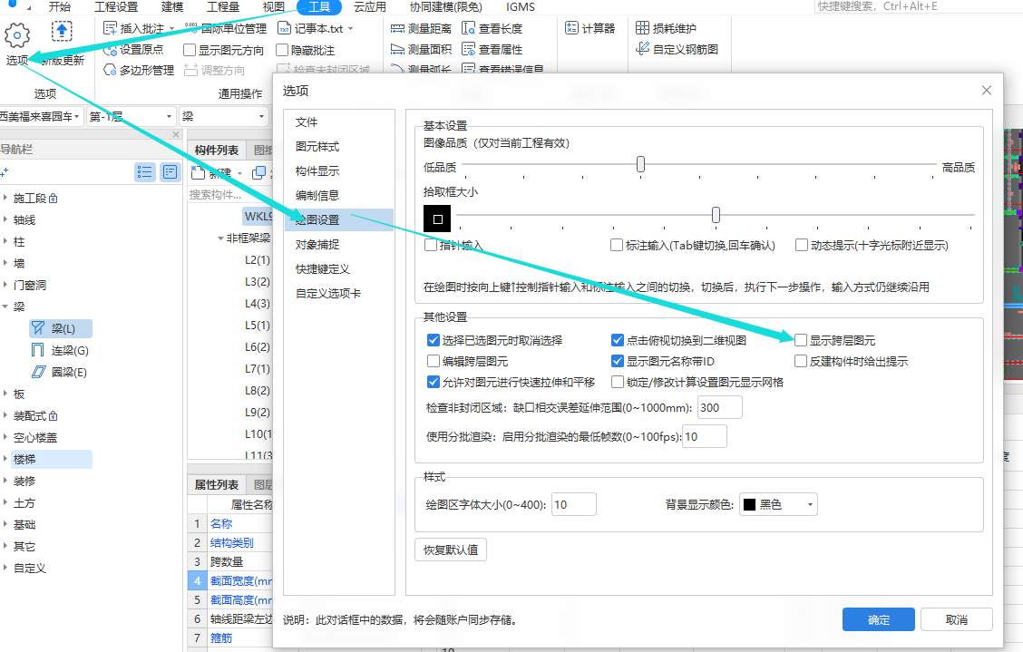
Task: Close the 导航栏 panel
Action: pyautogui.click(x=176, y=134)
